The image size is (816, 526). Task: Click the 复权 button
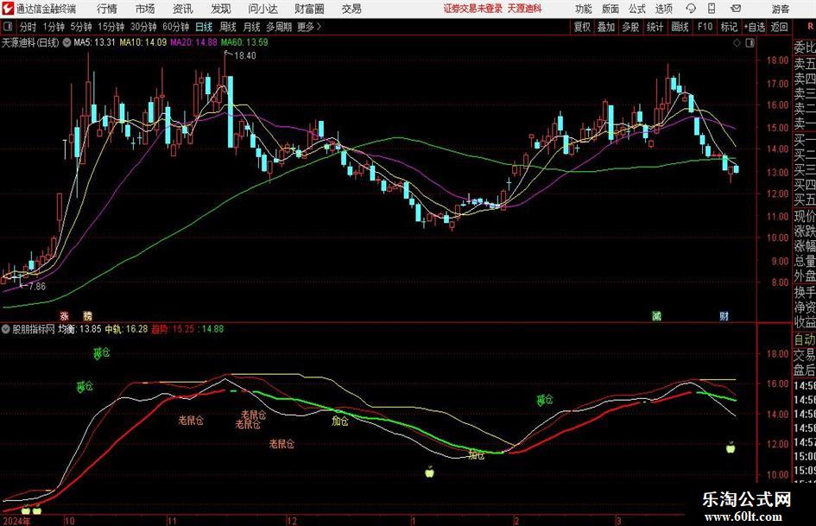coord(582,27)
